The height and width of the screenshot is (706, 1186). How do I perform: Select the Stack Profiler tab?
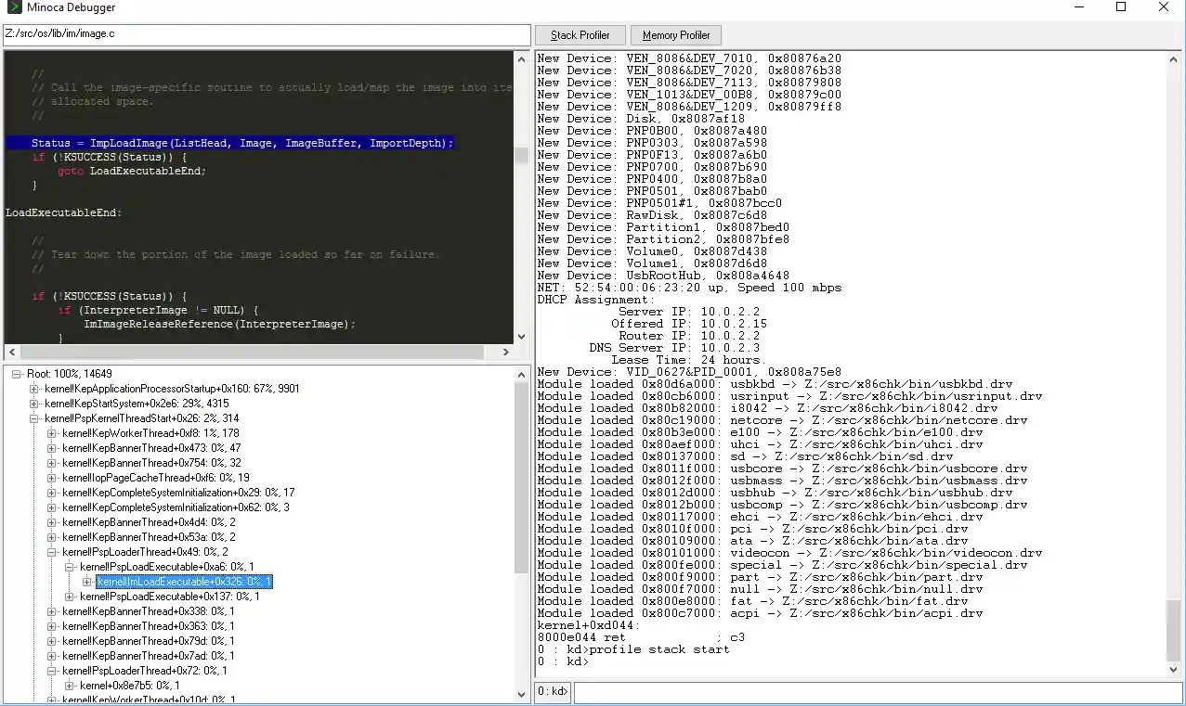coord(580,34)
